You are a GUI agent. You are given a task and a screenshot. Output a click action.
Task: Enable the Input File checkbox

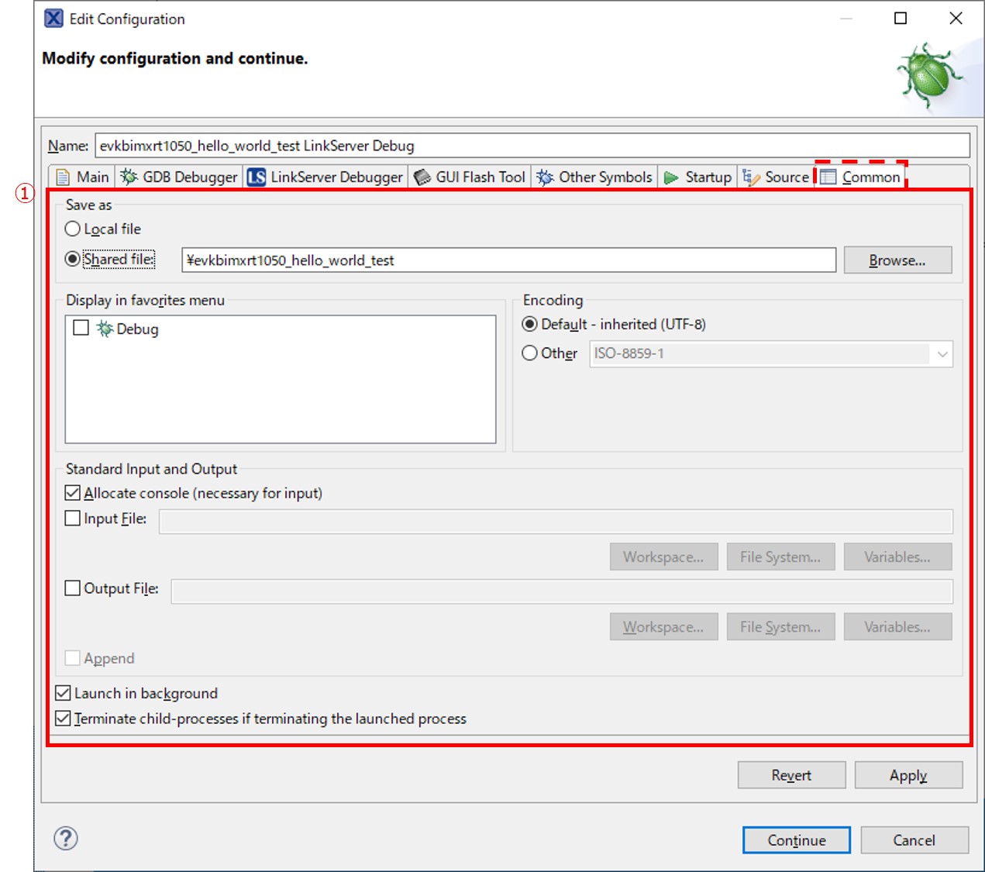click(x=73, y=519)
